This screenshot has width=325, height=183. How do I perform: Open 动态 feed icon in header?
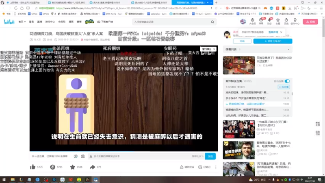coord(269,22)
